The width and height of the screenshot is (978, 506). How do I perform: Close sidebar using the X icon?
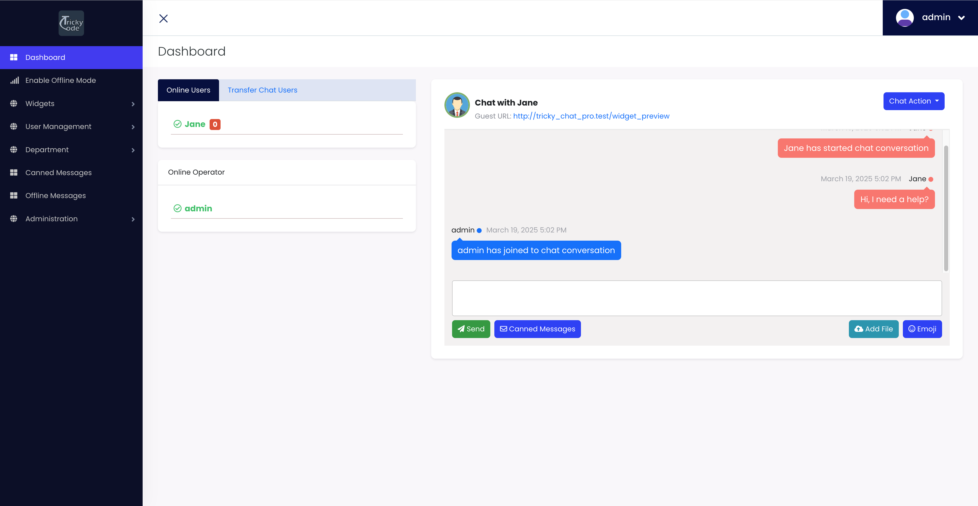pos(163,18)
